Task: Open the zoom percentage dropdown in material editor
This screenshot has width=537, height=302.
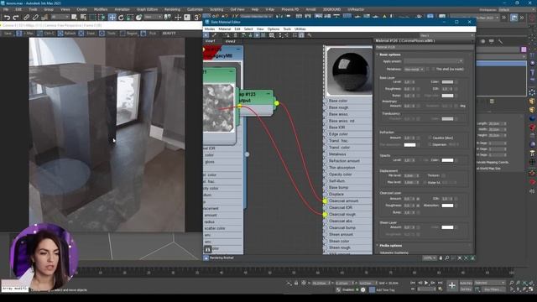Action: [430, 258]
